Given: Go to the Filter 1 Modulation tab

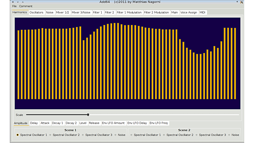Looking at the screenshot, I should pyautogui.click(x=129, y=13).
